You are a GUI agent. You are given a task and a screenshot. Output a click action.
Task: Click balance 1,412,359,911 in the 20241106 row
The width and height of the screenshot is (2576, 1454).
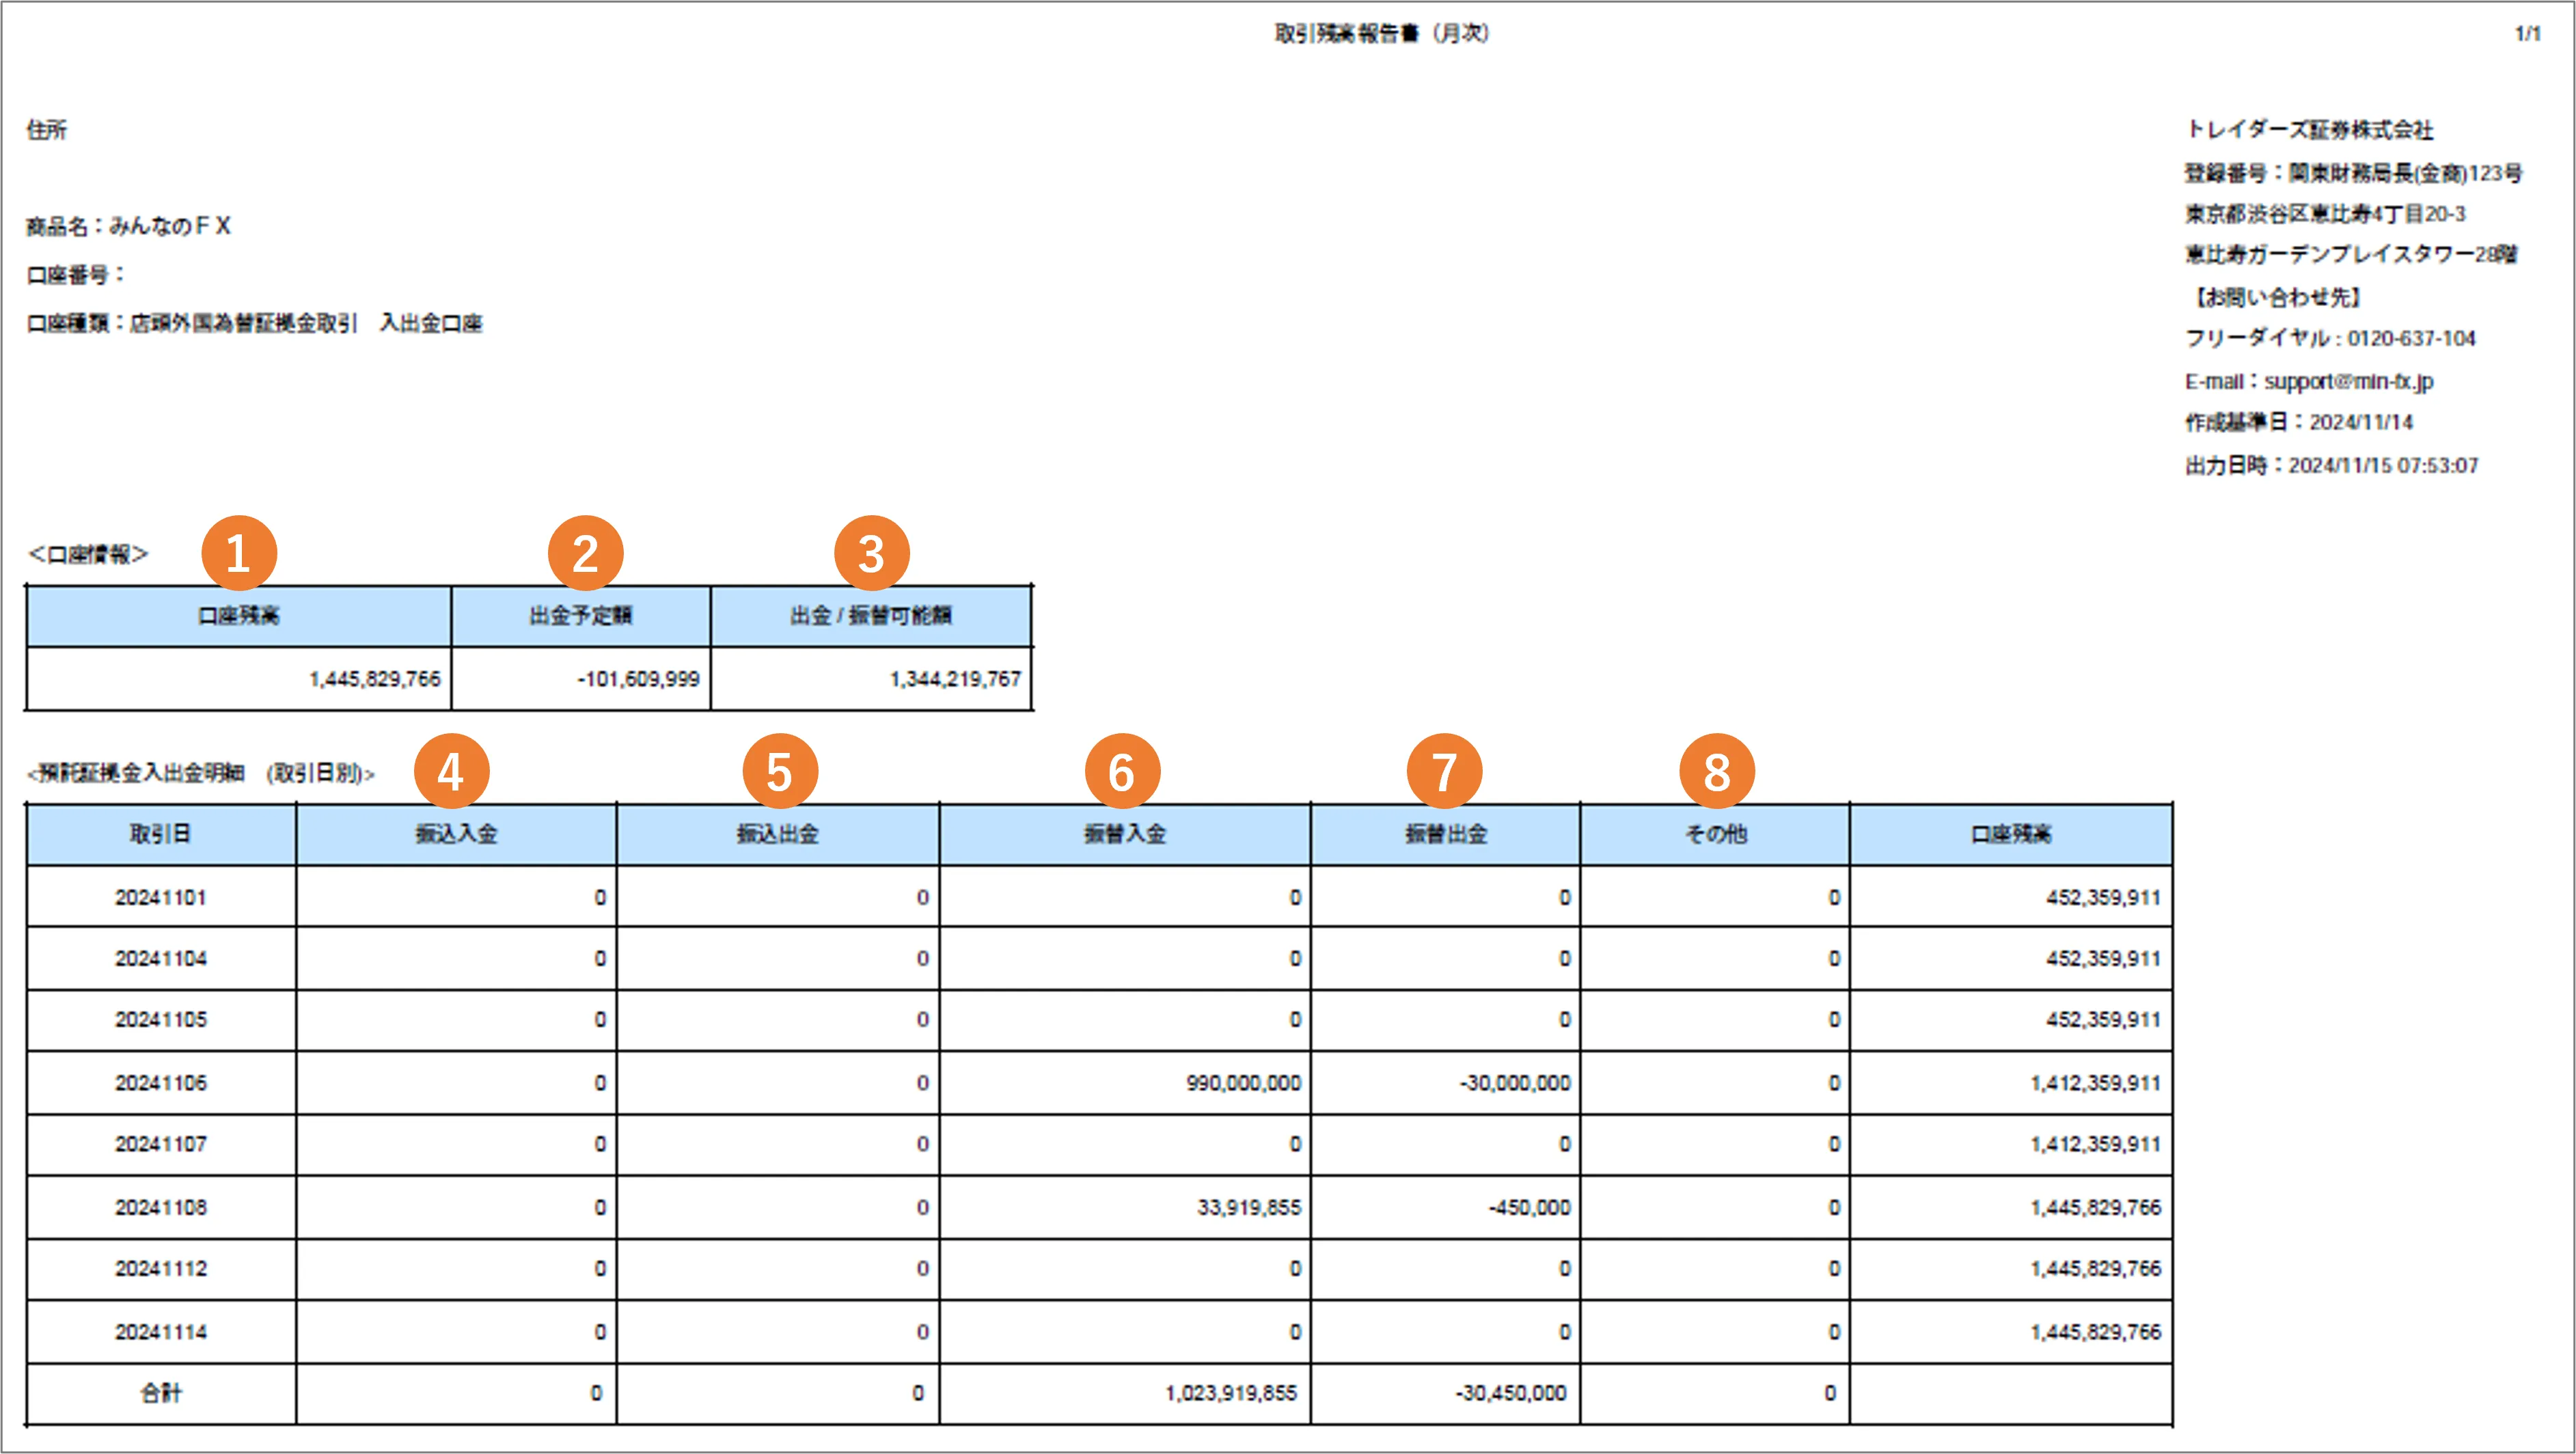coord(2095,1083)
